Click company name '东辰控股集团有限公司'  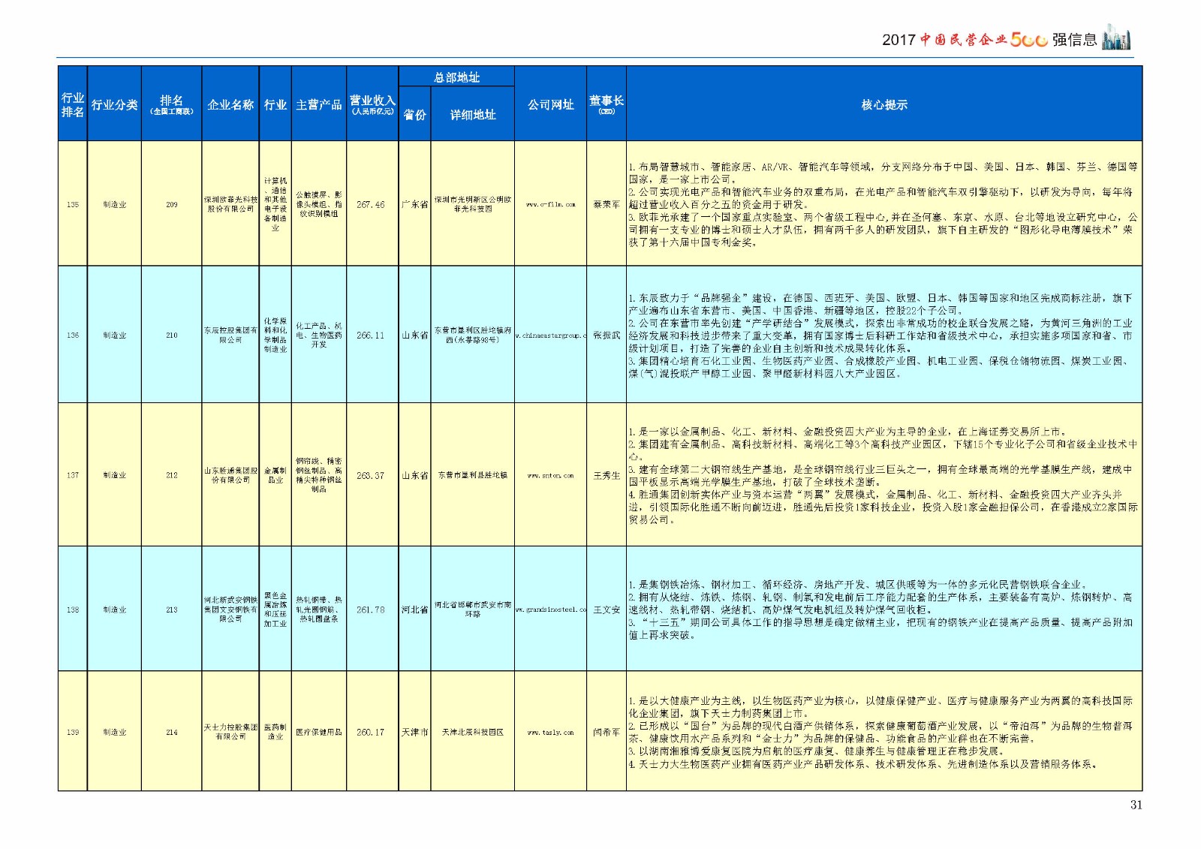230,335
